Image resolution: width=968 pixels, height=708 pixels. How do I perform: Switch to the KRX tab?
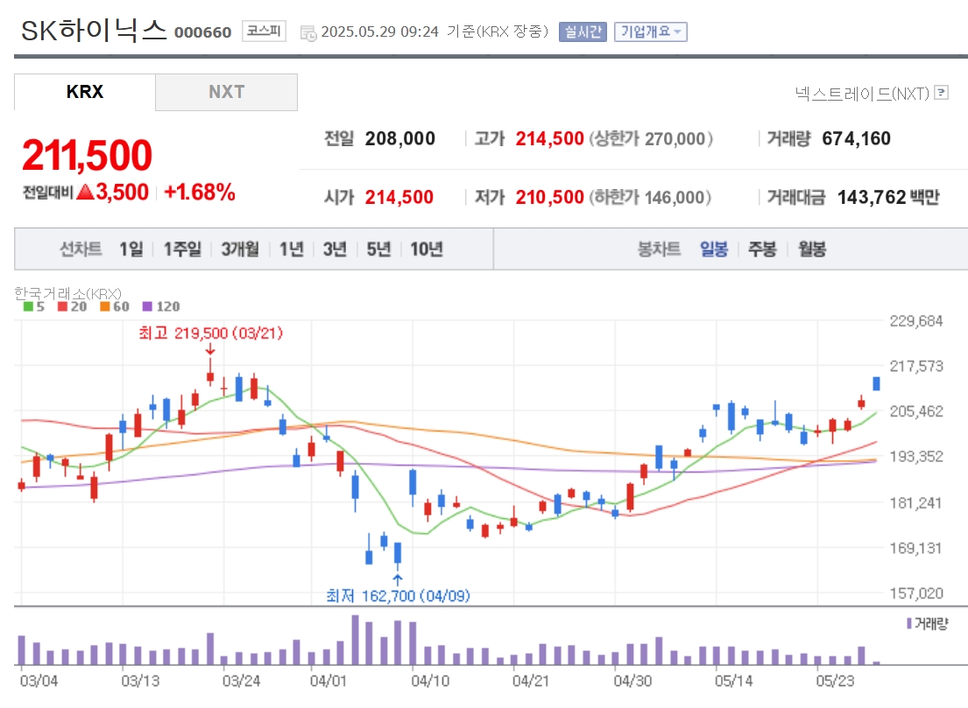[x=85, y=92]
